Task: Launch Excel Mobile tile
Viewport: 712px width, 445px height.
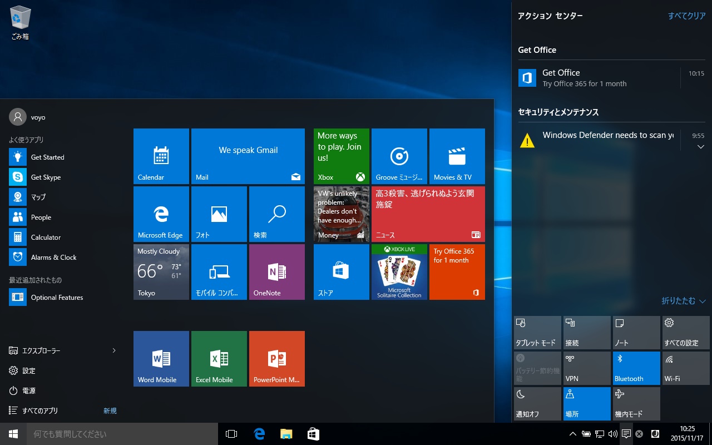Action: (x=219, y=359)
